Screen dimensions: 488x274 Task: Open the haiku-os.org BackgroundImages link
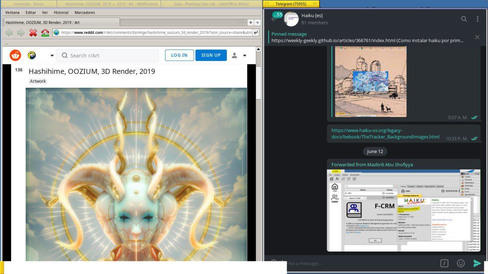pyautogui.click(x=385, y=133)
